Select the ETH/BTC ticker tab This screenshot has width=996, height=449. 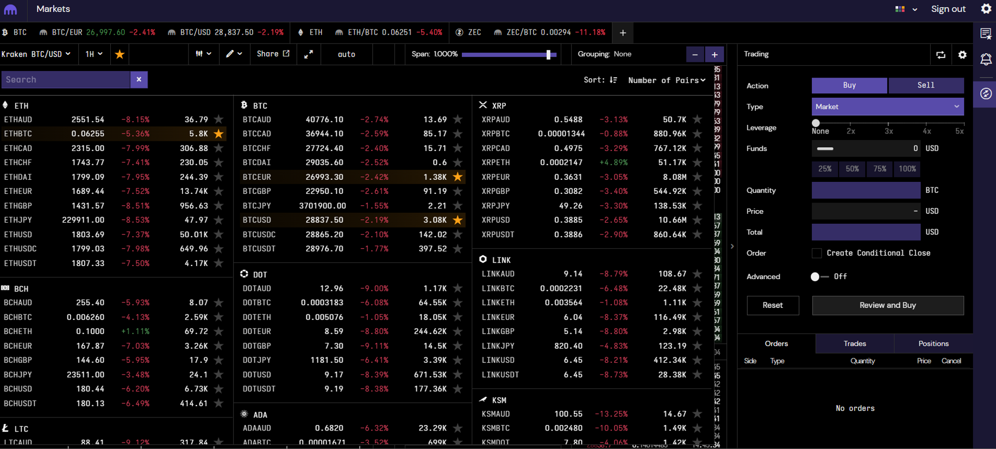click(x=389, y=33)
